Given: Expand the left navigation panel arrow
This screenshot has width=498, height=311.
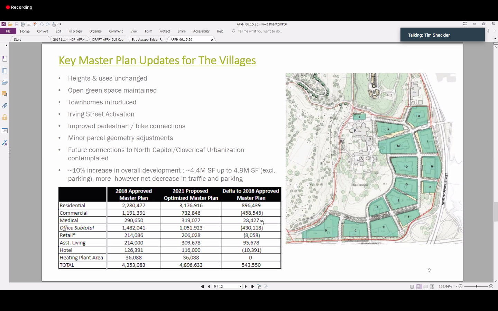Looking at the screenshot, I should point(6,46).
